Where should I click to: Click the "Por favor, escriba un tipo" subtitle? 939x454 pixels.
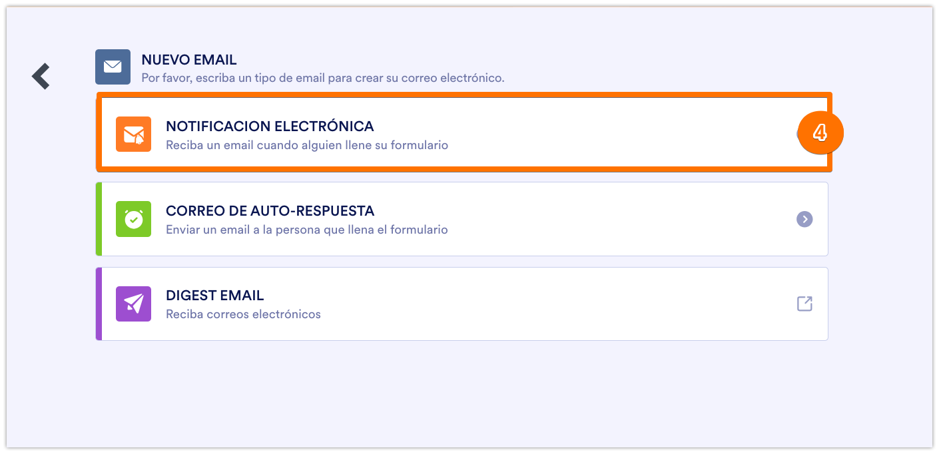click(322, 78)
